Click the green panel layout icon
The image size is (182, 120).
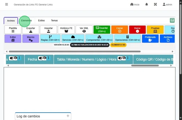tap(172, 20)
